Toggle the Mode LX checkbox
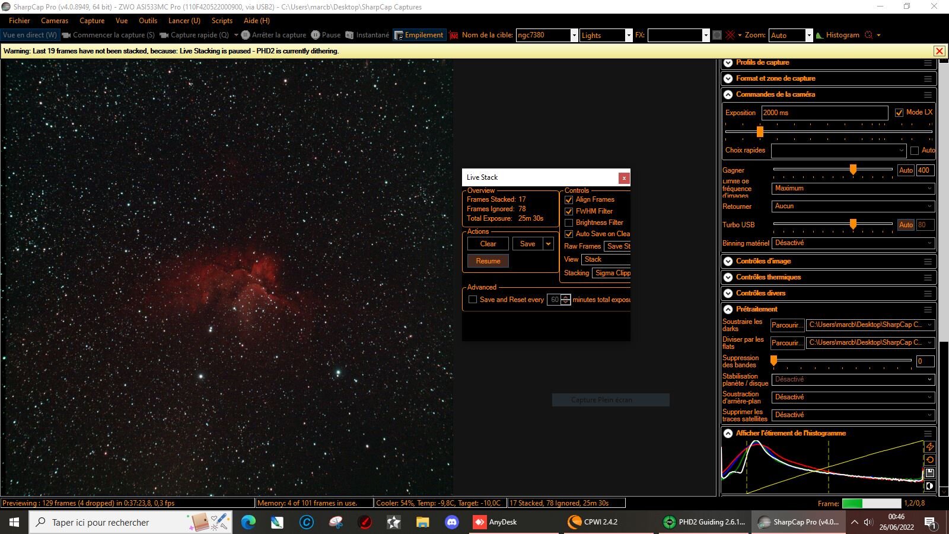 (x=899, y=113)
